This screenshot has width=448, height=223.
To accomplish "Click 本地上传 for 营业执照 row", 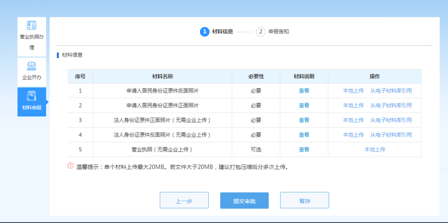I will pos(375,149).
